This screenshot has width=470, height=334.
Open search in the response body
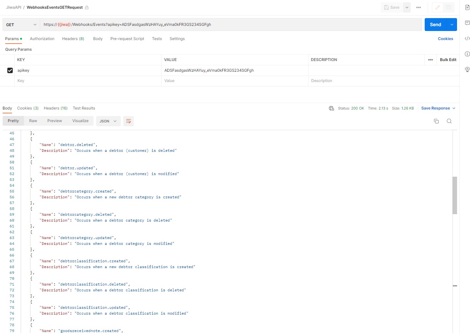click(x=449, y=121)
